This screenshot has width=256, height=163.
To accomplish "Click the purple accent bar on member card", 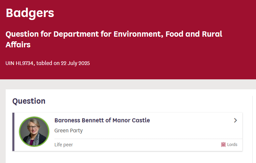I will click(x=13, y=132).
